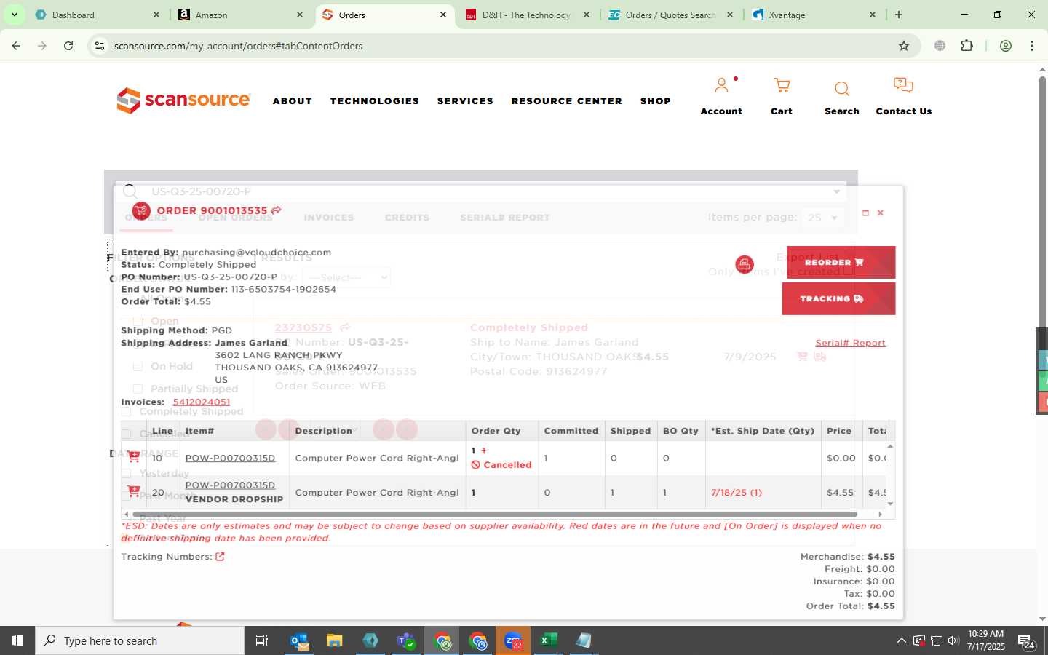This screenshot has height=655, width=1048.
Task: Click line items table scroll-down arrow
Action: [x=890, y=504]
